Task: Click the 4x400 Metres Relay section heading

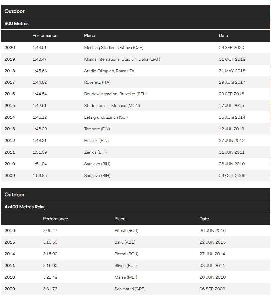Action: [x=25, y=207]
